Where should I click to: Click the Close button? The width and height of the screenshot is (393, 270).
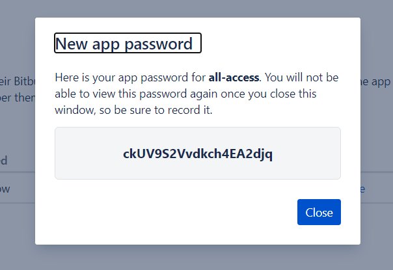[x=319, y=213]
